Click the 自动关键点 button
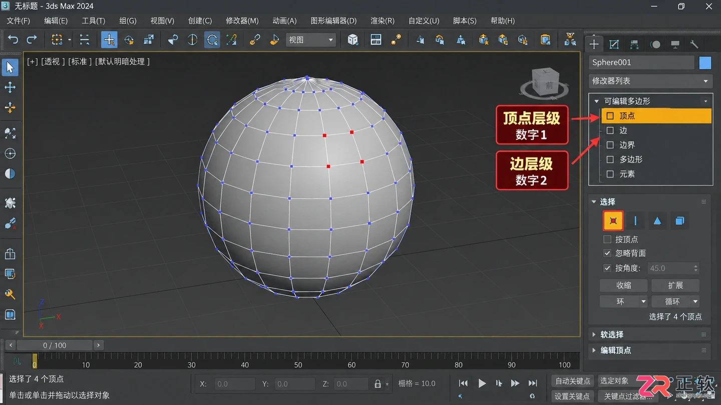 [x=573, y=381]
